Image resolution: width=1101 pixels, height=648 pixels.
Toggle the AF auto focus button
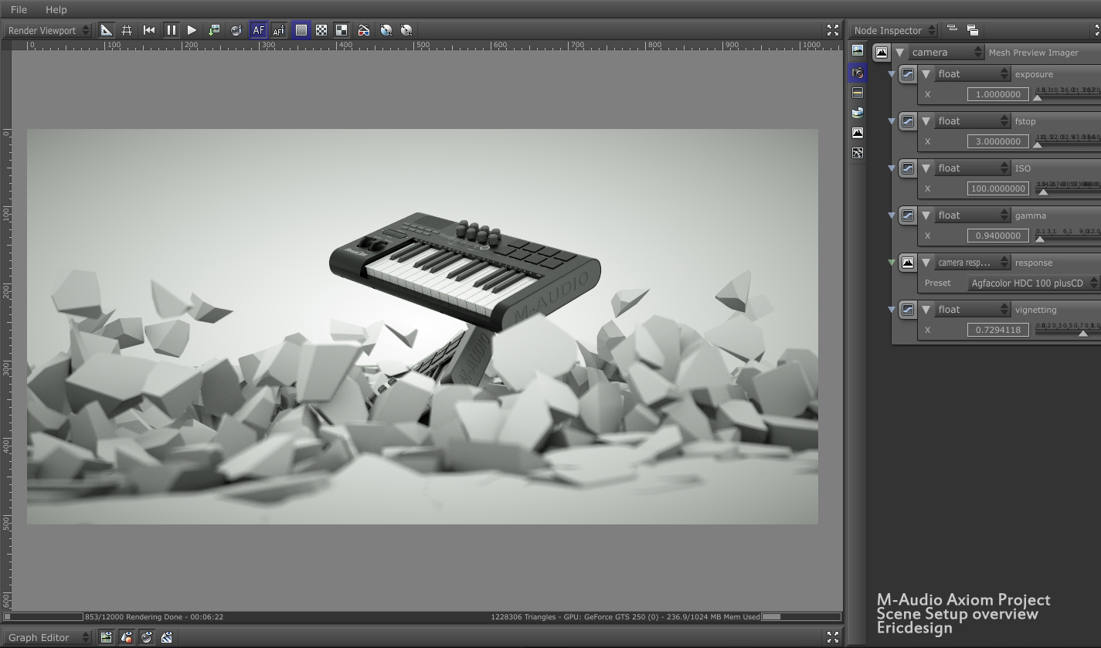click(258, 30)
